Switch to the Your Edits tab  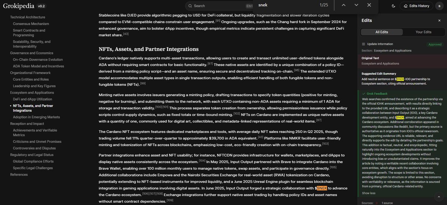click(423, 32)
